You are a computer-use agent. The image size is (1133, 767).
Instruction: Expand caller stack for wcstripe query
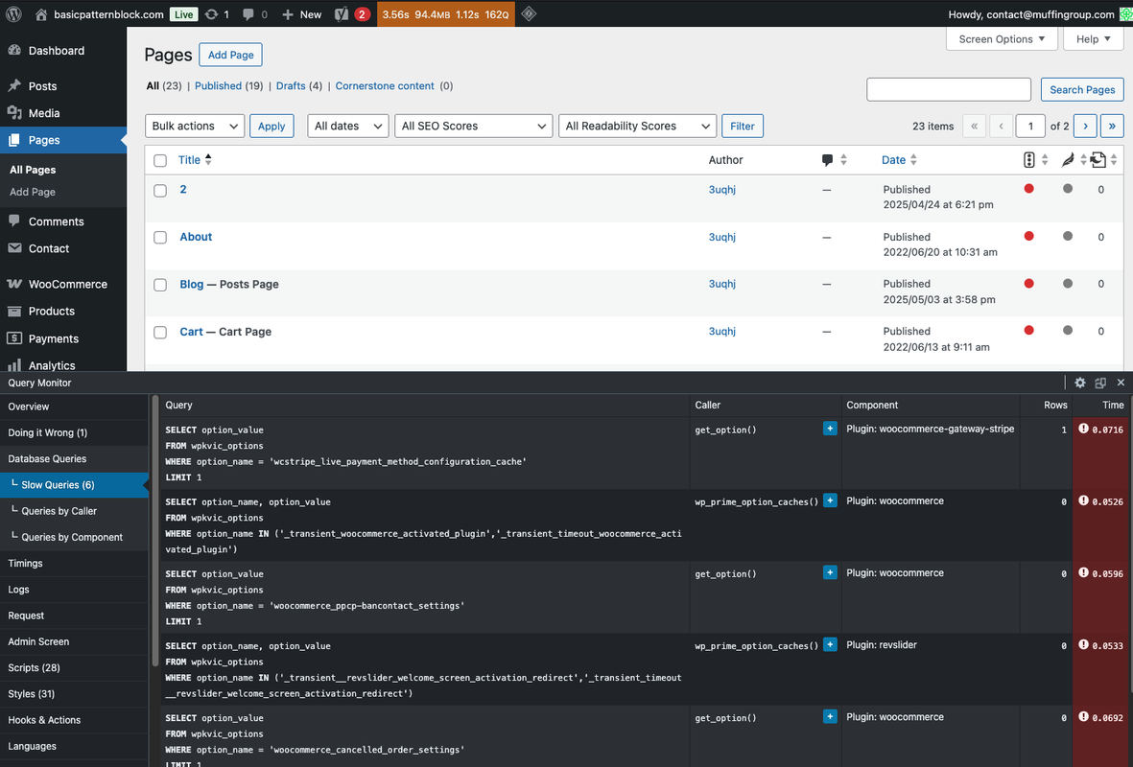(x=830, y=429)
